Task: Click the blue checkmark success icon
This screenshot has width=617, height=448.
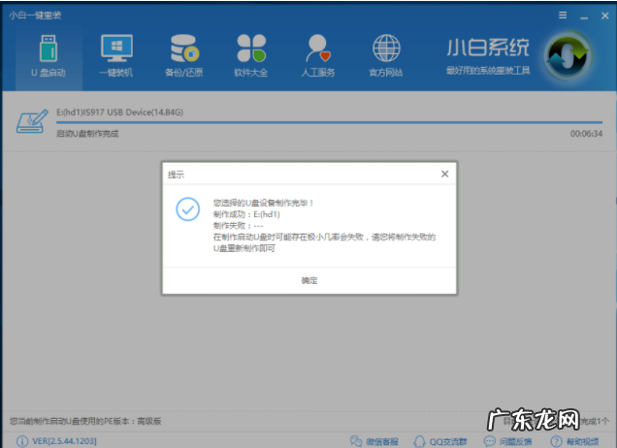Action: (x=187, y=208)
